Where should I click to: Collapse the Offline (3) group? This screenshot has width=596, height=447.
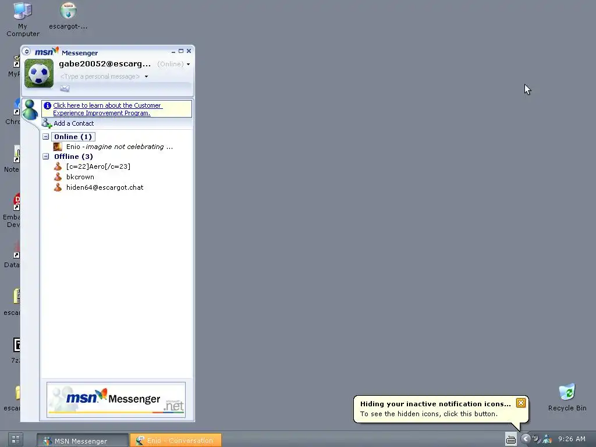point(45,156)
